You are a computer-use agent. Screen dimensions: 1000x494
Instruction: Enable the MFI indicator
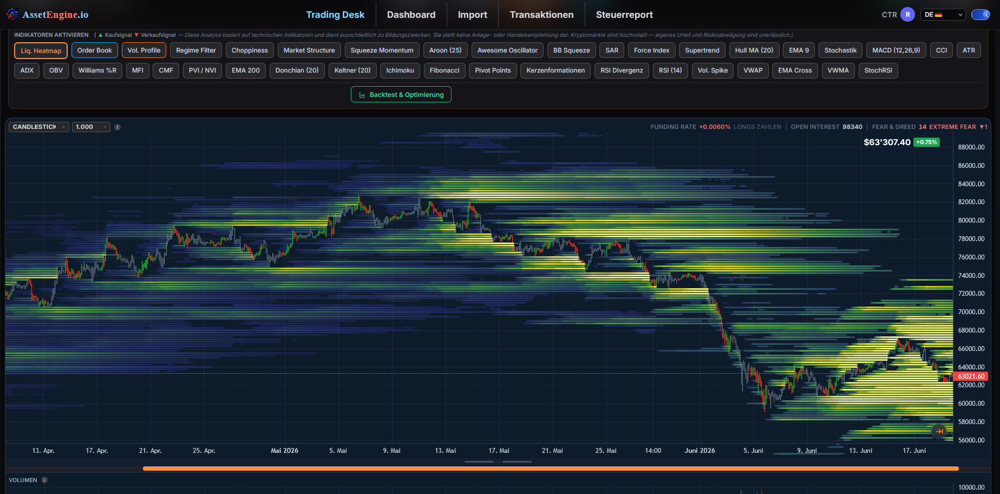coord(138,70)
